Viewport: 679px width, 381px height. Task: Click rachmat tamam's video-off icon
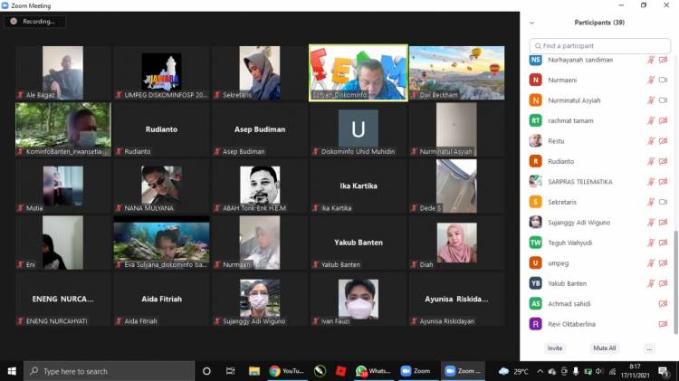(663, 120)
